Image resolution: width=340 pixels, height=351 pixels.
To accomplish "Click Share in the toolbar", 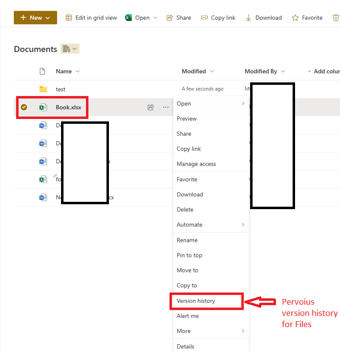I will click(x=179, y=18).
